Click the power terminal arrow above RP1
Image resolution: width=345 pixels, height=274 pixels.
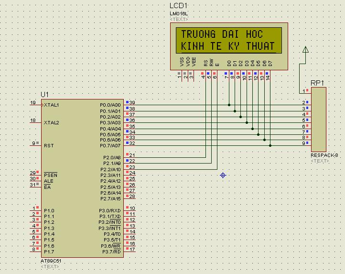(x=305, y=49)
